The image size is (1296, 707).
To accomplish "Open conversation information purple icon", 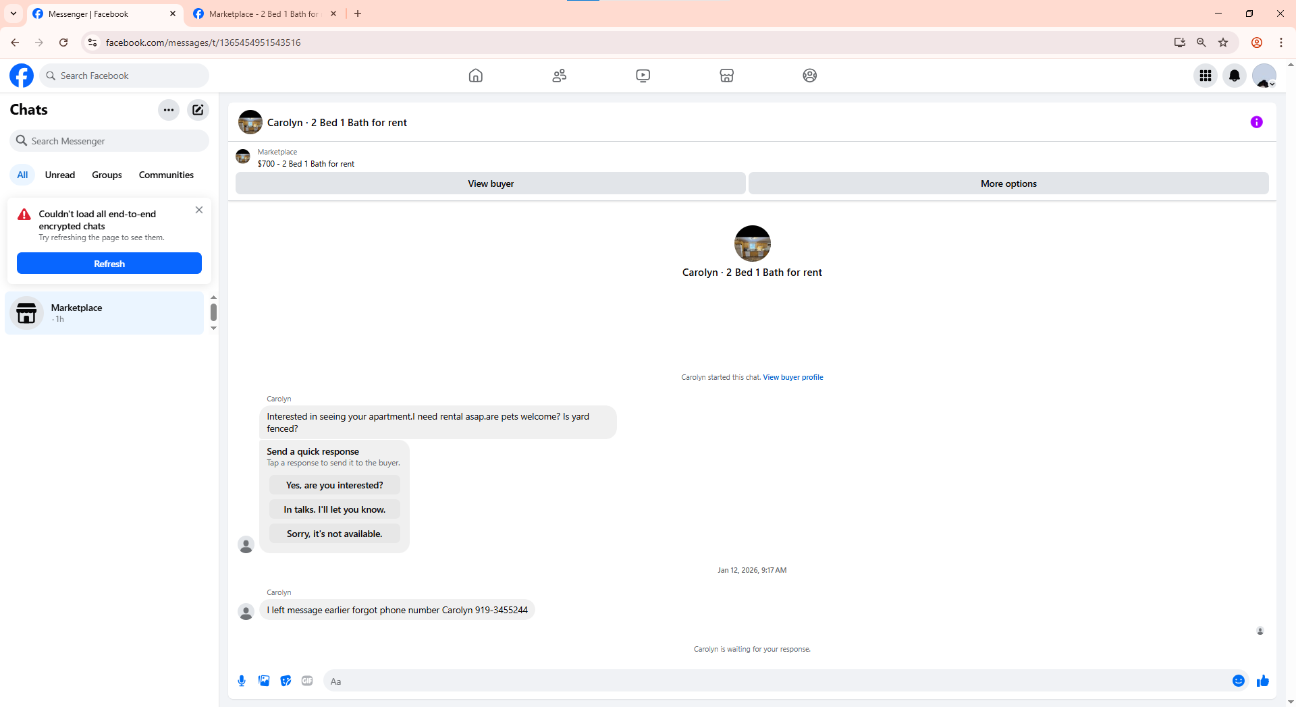I will tap(1256, 122).
